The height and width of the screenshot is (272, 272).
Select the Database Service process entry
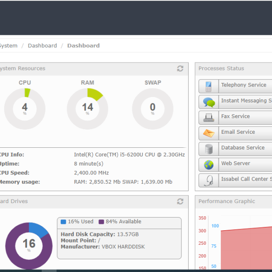point(243,148)
